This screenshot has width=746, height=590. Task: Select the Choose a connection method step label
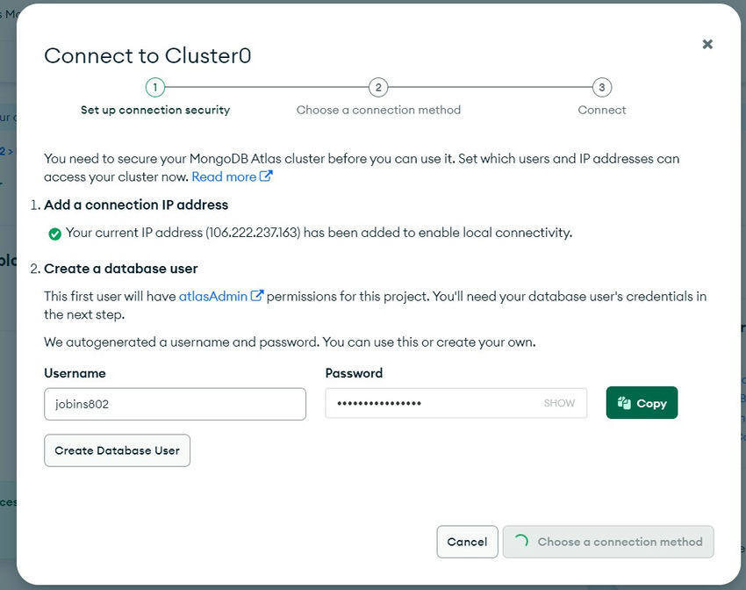click(x=378, y=110)
